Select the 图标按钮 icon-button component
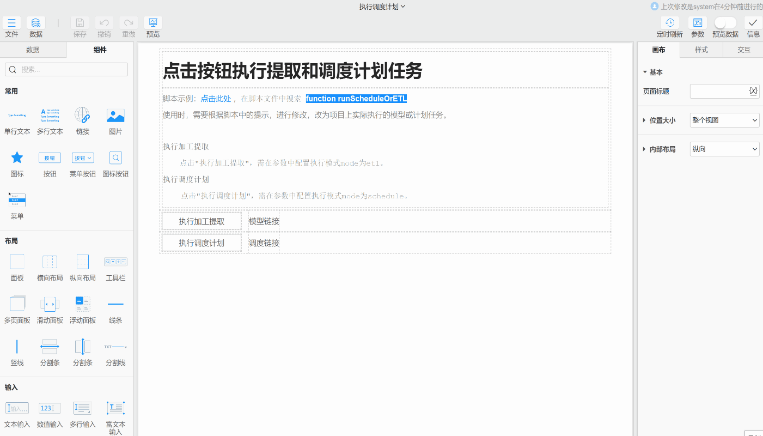The width and height of the screenshot is (763, 436). coord(115,158)
